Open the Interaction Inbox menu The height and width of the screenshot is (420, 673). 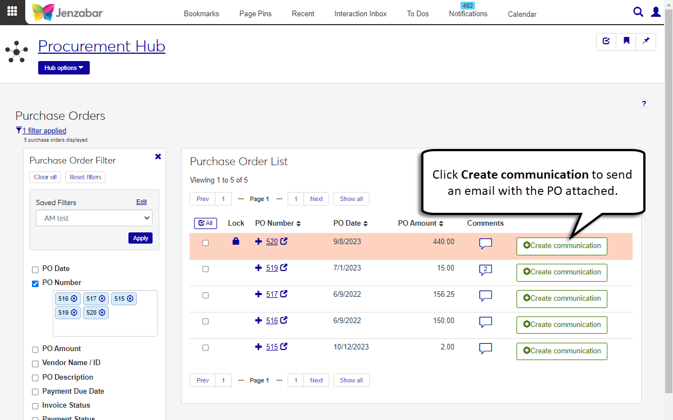[361, 14]
